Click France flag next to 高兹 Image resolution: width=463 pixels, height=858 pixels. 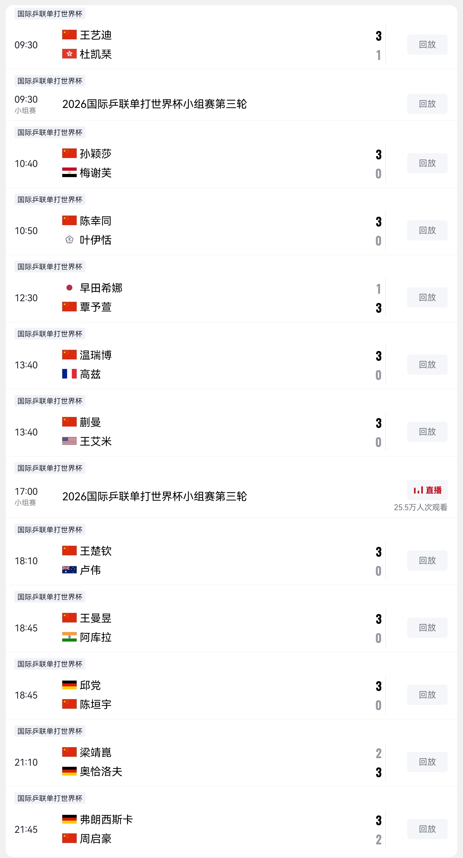[69, 374]
